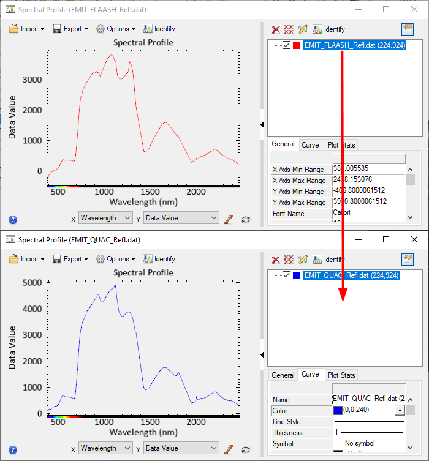Open X axis Wavelength dropdown in FLAASH window

click(105, 218)
